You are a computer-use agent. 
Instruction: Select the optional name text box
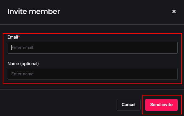pyautogui.click(x=92, y=74)
